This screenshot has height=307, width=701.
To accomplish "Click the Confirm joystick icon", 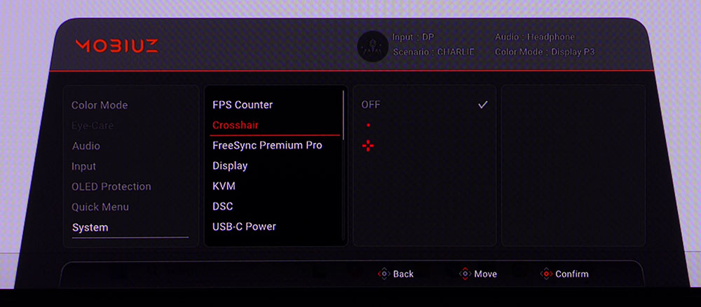I will click(x=546, y=274).
